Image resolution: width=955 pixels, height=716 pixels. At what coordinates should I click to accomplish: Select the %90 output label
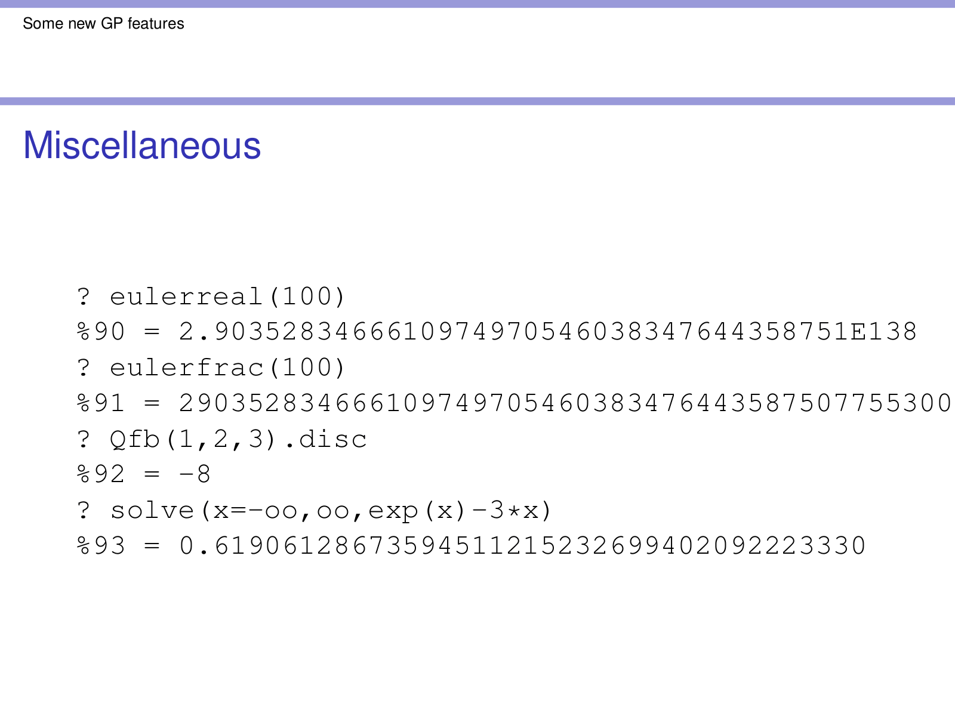101,332
